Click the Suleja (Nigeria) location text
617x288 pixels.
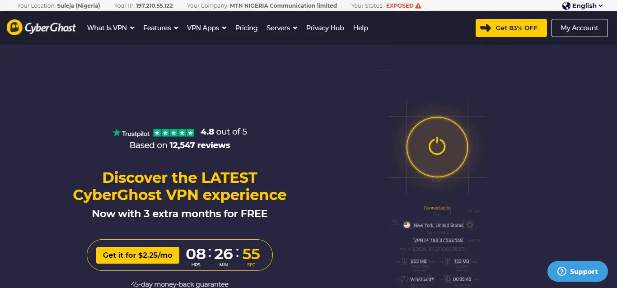pos(79,6)
